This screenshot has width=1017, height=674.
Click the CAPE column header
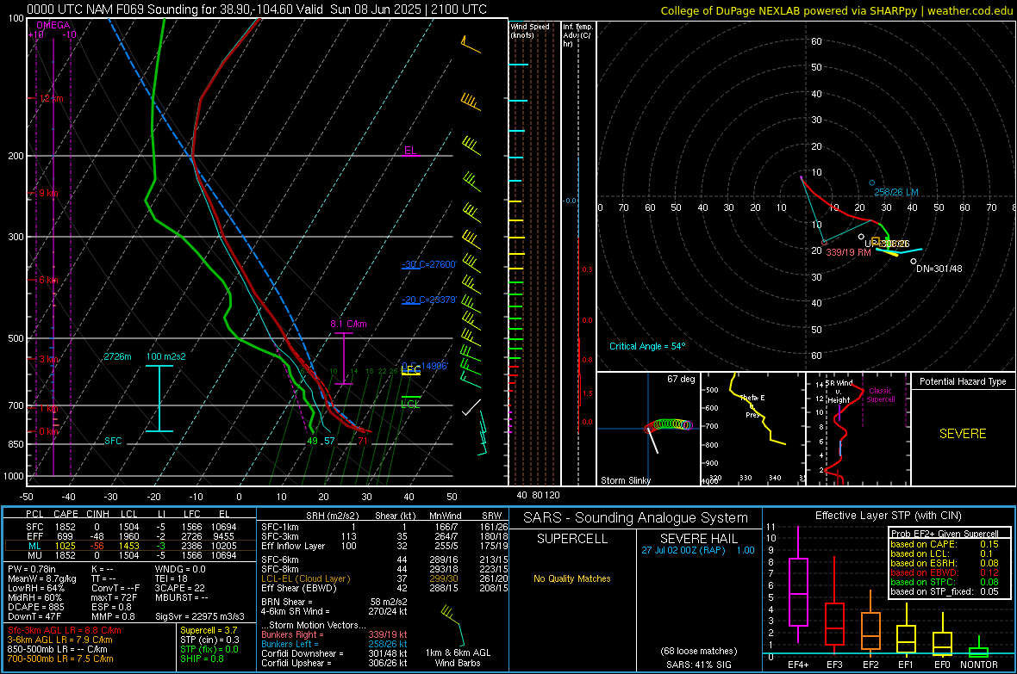click(66, 514)
